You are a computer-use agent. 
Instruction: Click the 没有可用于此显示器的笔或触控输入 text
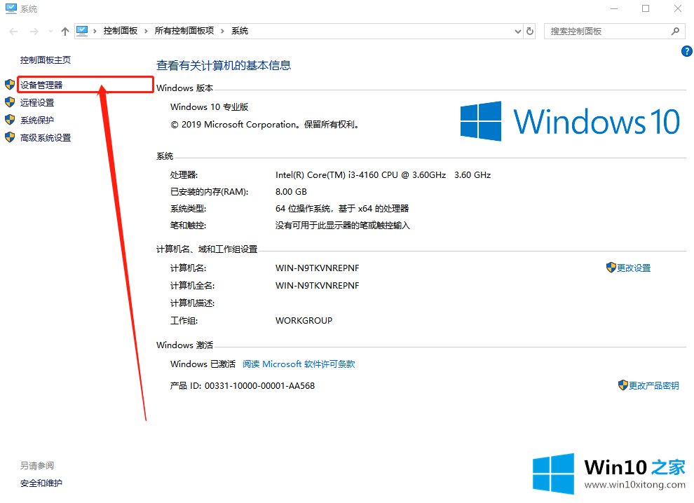(x=343, y=226)
